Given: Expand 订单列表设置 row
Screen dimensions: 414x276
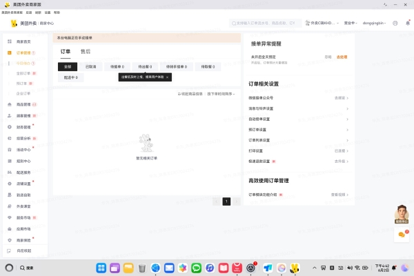Looking at the screenshot, I should pos(298,140).
